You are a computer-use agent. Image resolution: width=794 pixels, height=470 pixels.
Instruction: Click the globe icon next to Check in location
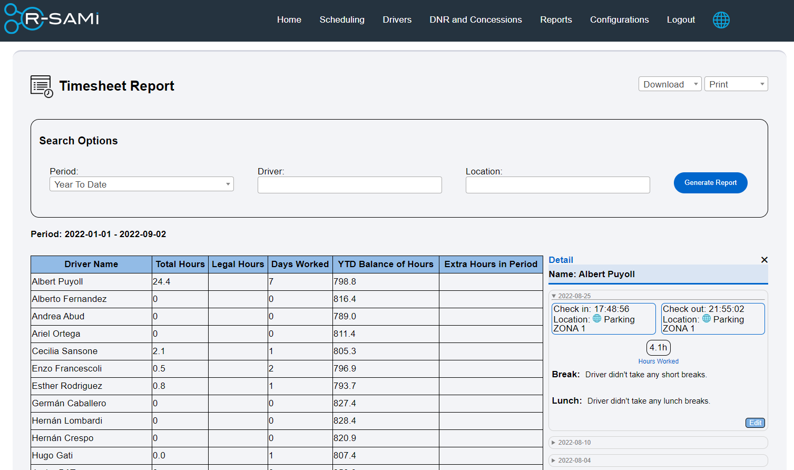[x=596, y=319]
